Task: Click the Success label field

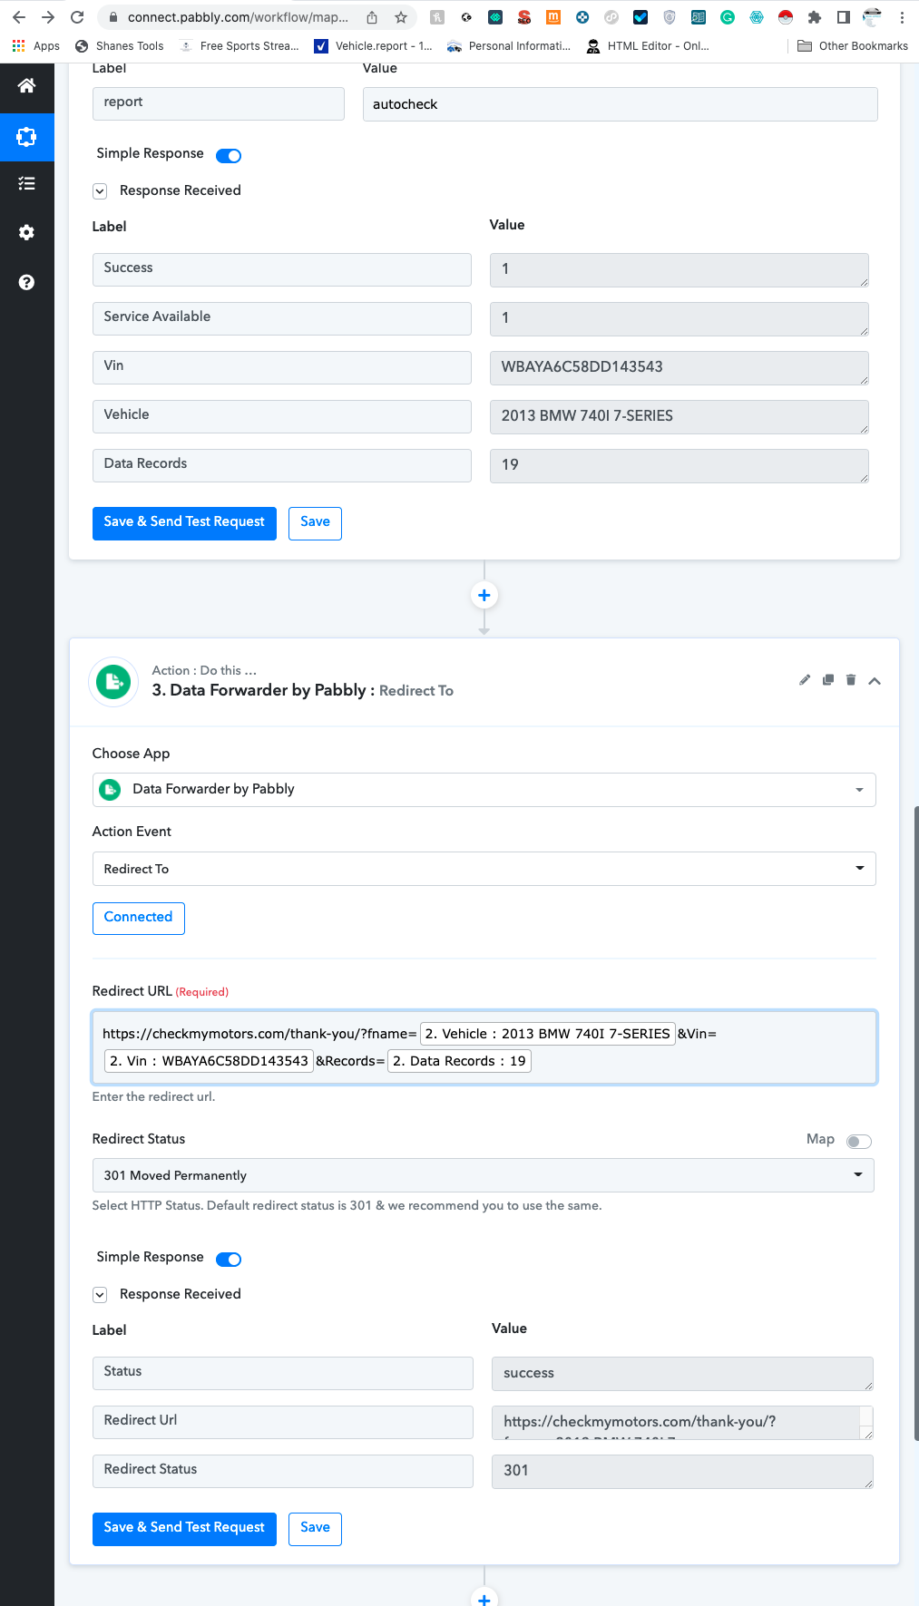Action: point(282,269)
